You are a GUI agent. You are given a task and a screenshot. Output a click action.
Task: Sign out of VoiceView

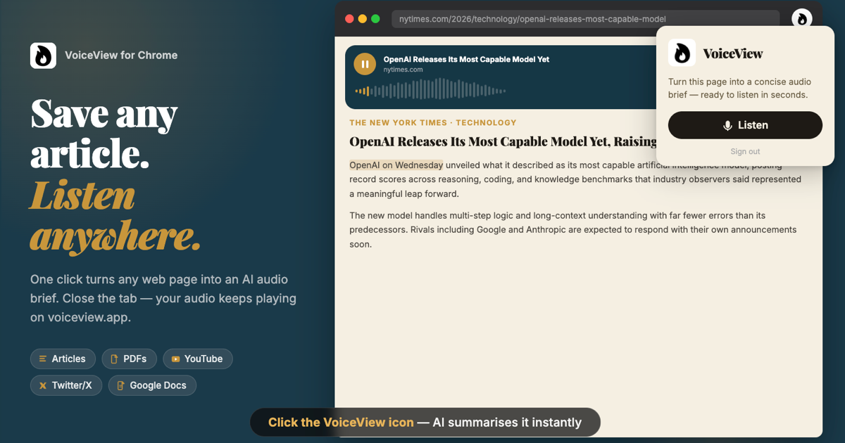point(744,150)
